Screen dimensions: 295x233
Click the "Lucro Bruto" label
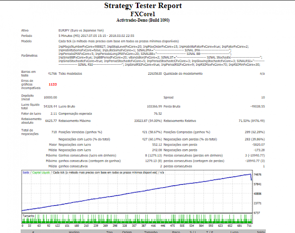(67, 106)
